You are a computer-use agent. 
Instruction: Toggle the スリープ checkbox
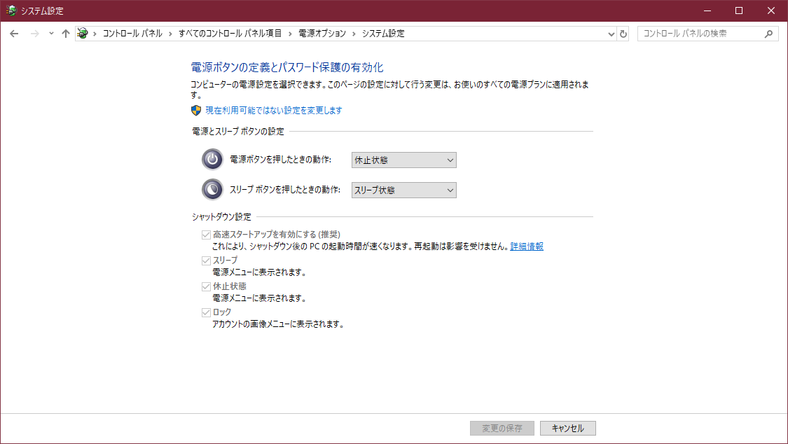coord(206,261)
